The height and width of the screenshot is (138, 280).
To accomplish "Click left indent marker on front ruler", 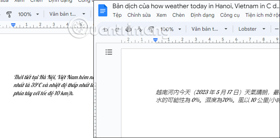I will point(155,40).
